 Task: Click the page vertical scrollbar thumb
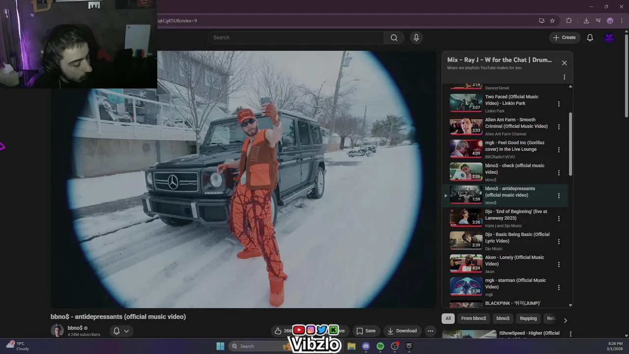pos(626,75)
